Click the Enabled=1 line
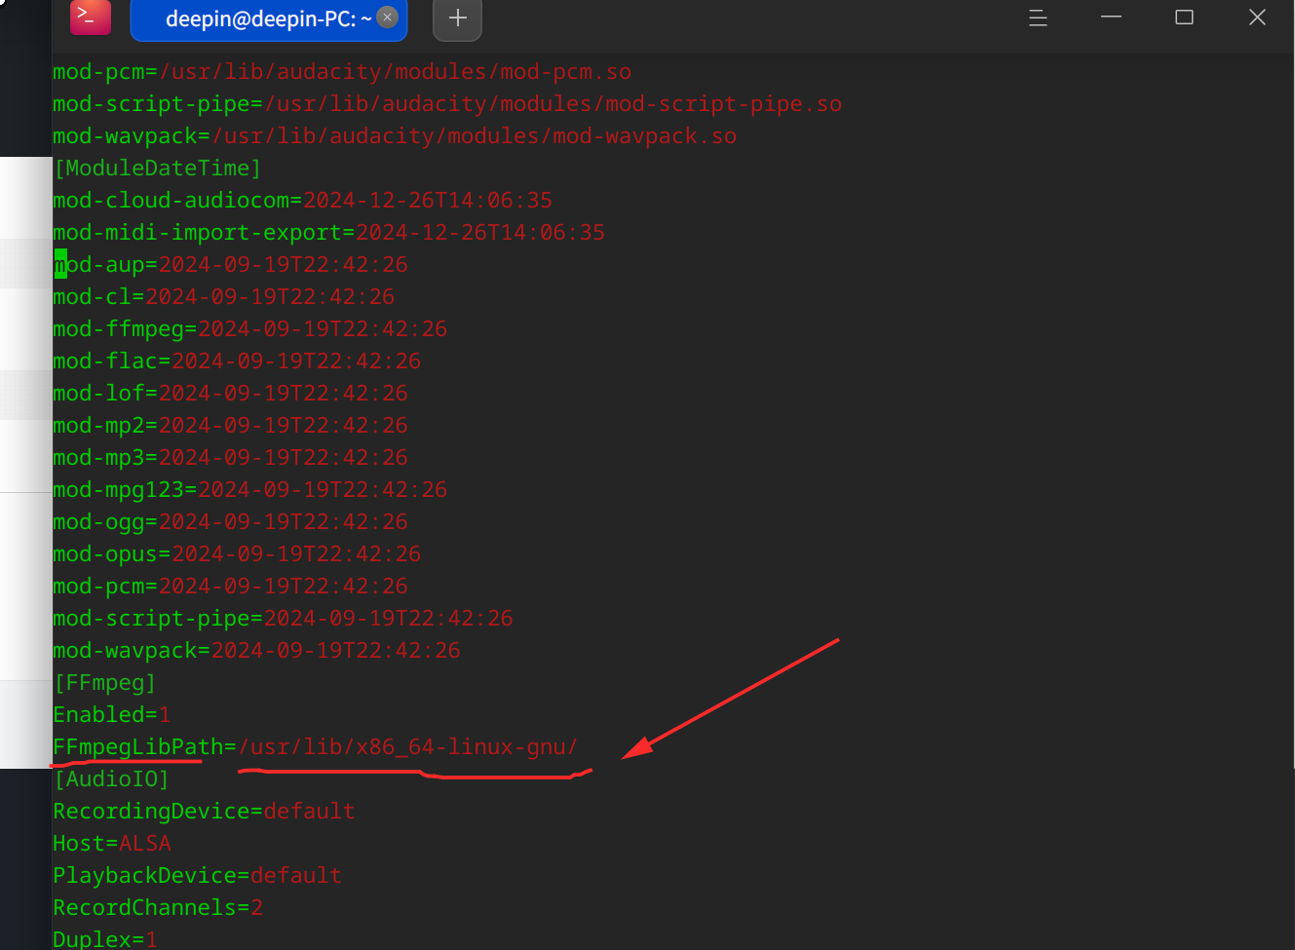The image size is (1295, 950). click(111, 714)
